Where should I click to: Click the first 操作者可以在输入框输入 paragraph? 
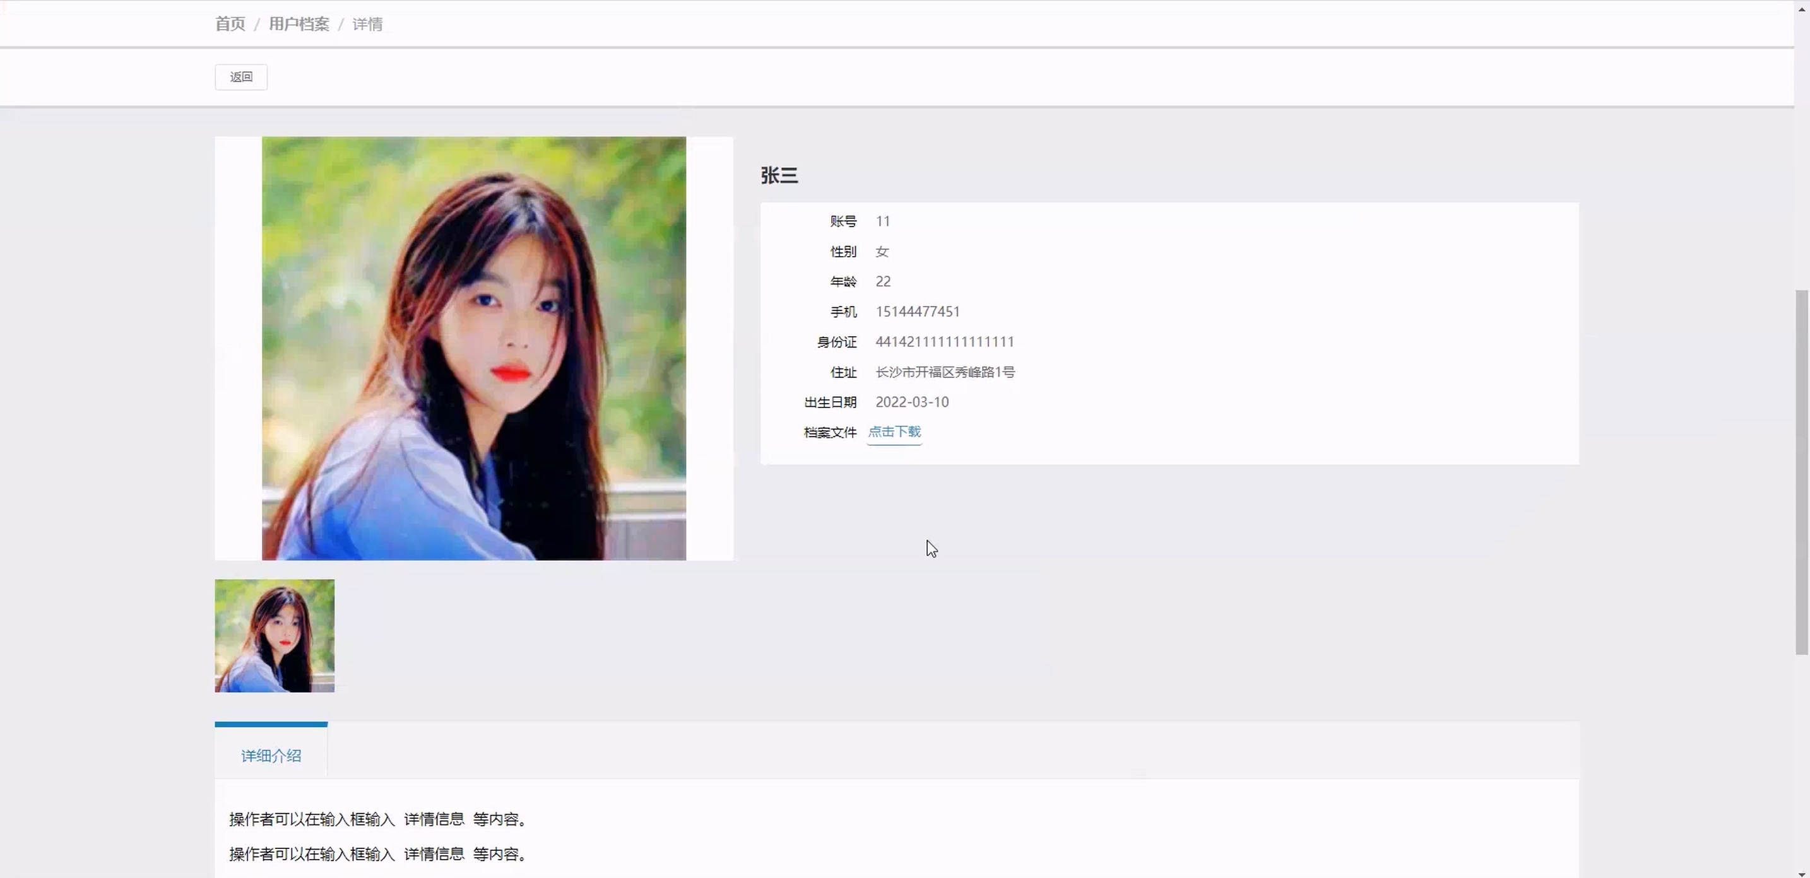(x=378, y=819)
